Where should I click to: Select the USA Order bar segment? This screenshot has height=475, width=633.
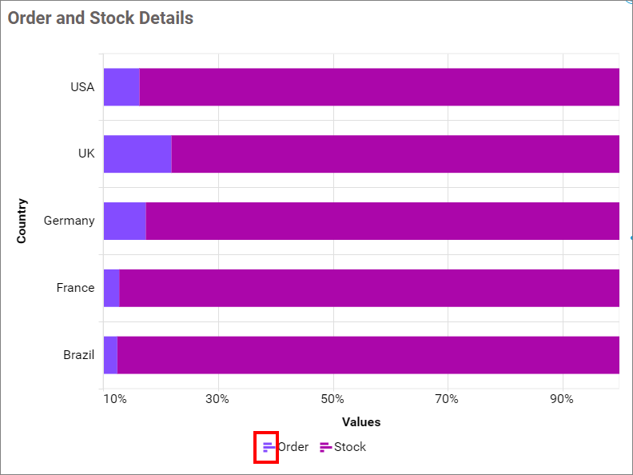(x=121, y=87)
